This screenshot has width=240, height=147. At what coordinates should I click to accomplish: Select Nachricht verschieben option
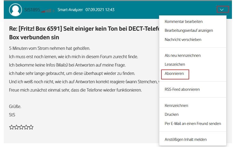[x=183, y=40]
